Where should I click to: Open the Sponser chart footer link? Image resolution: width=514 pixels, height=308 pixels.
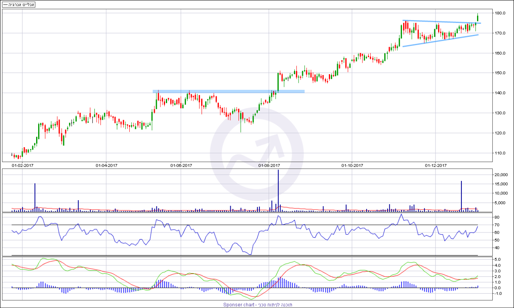257,305
